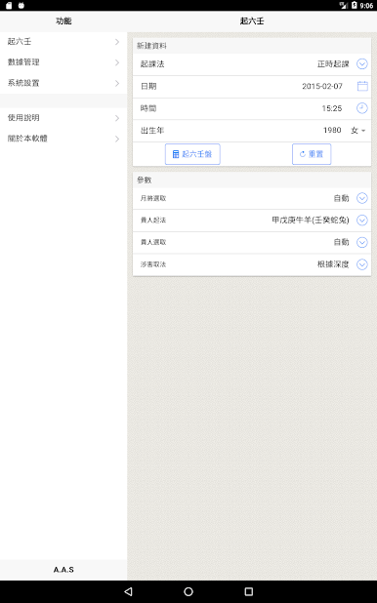Click the 新建資料 section header
The height and width of the screenshot is (603, 377).
click(151, 46)
